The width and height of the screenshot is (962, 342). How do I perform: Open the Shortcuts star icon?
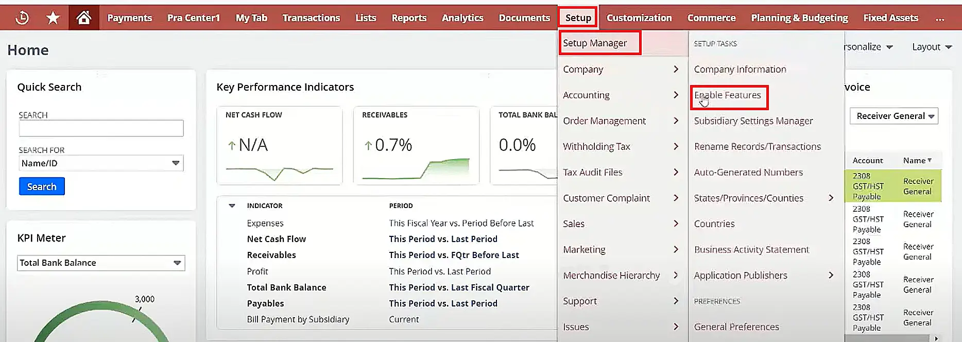[x=53, y=18]
